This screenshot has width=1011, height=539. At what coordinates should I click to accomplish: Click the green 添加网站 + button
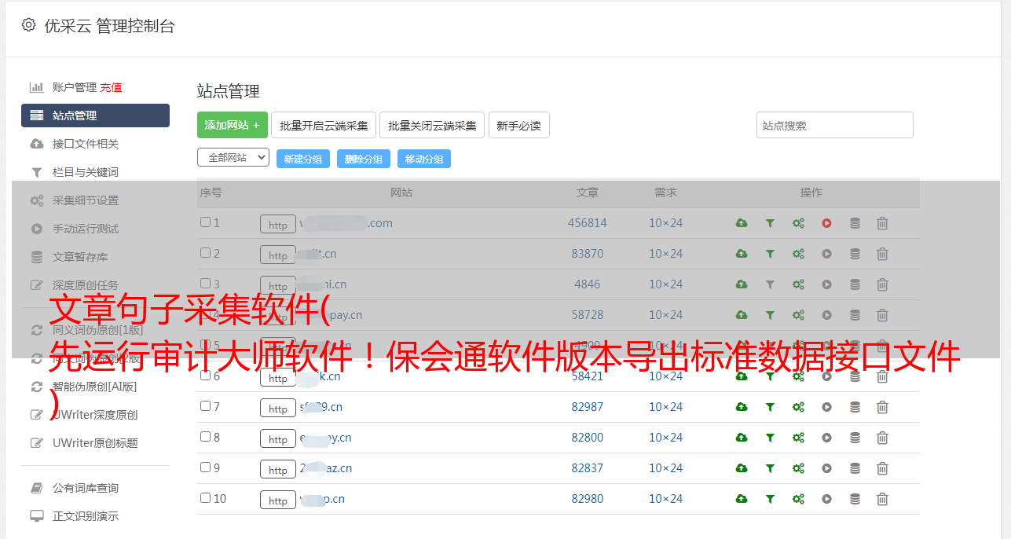(x=232, y=125)
